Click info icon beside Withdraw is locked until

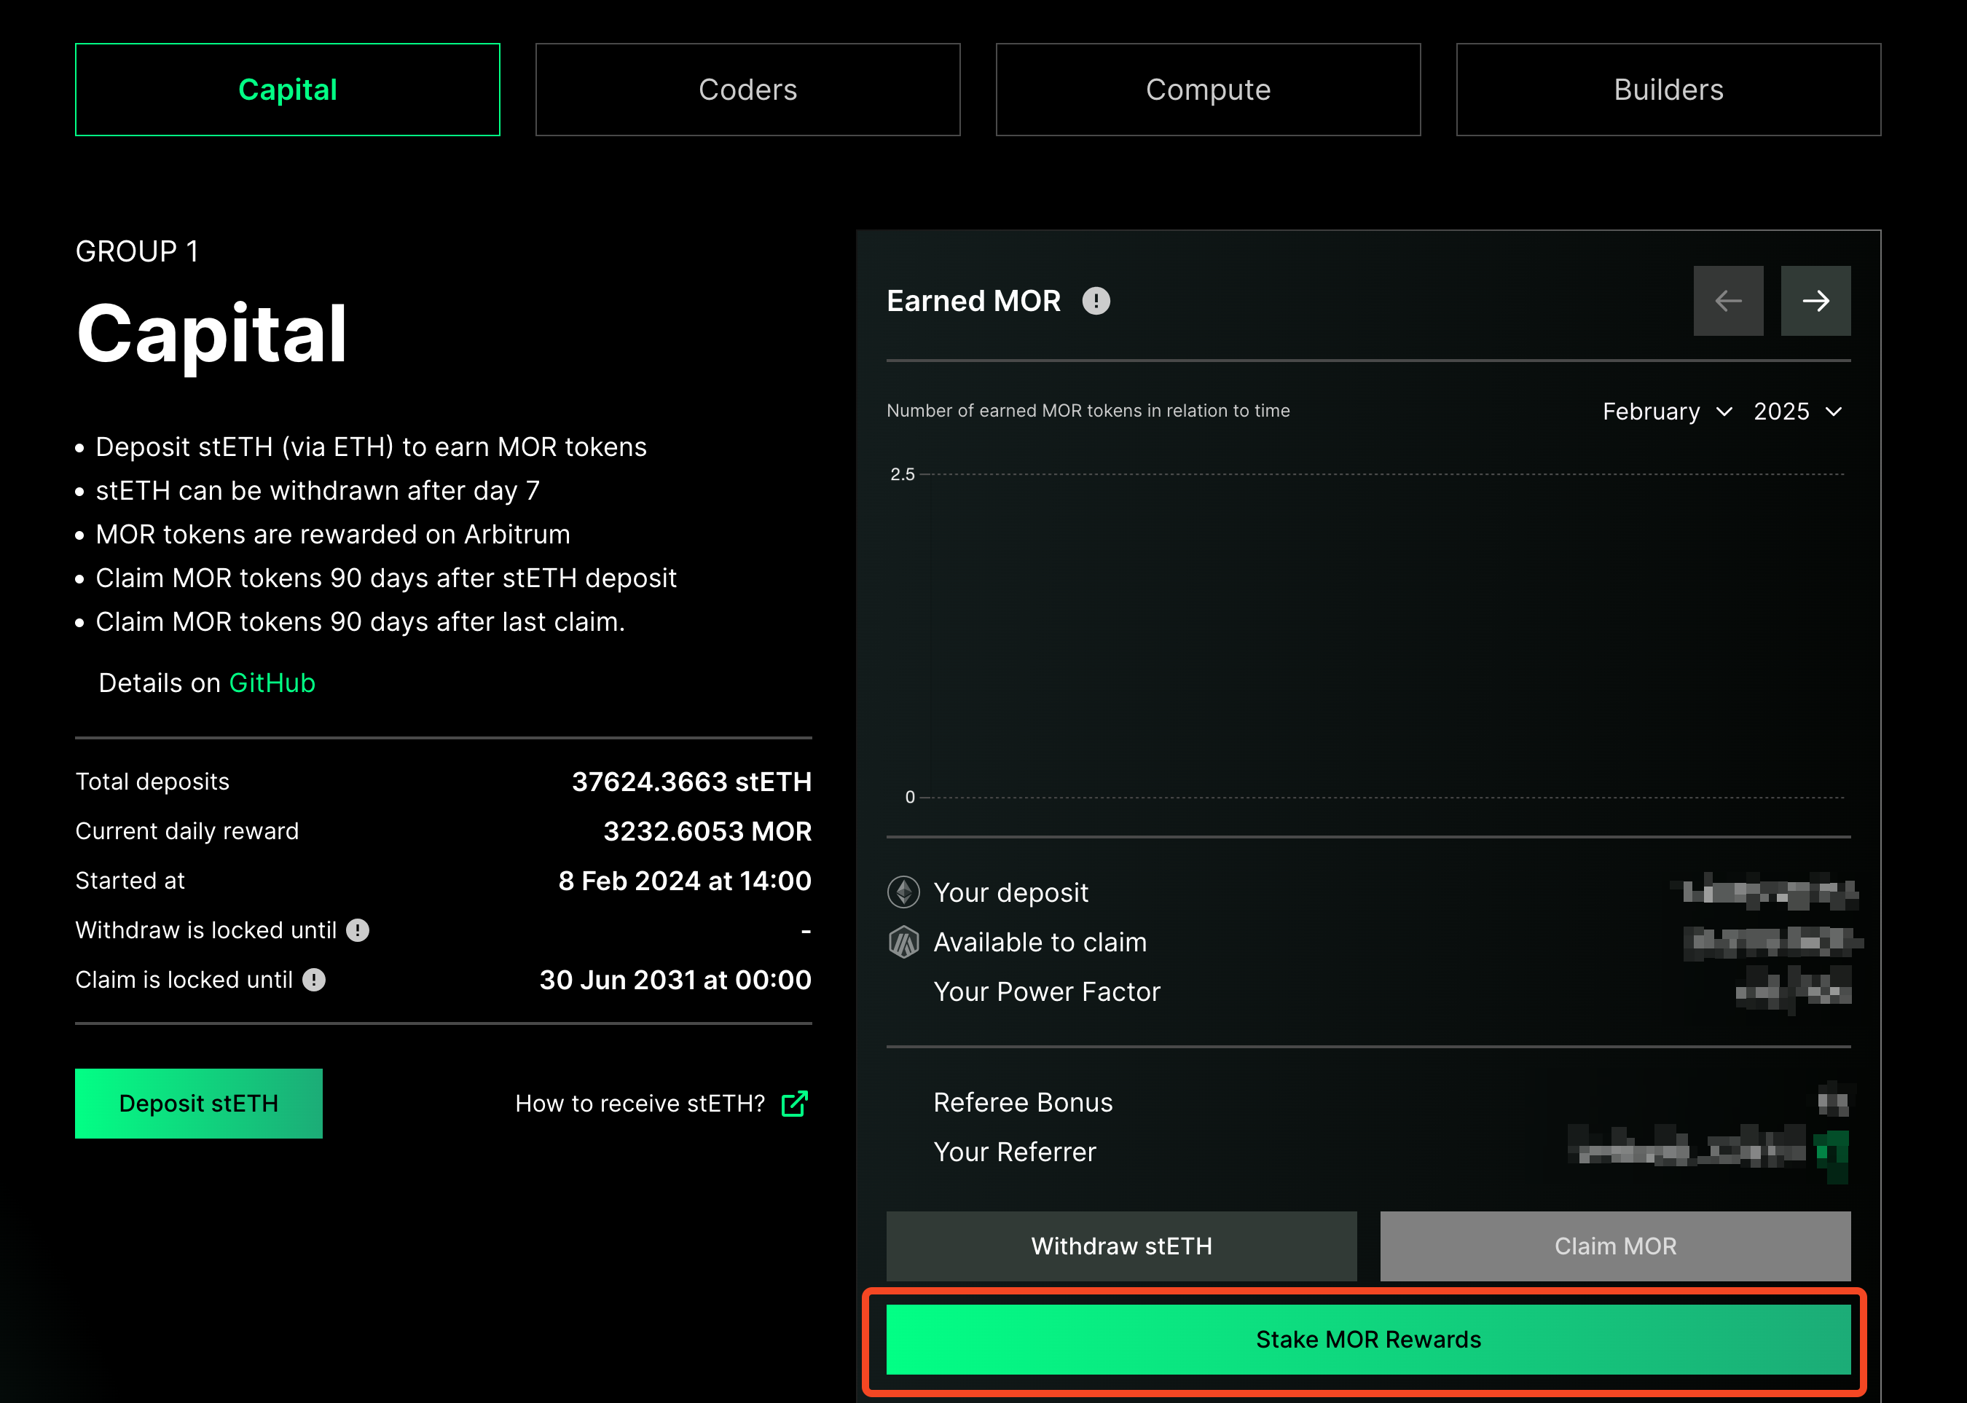point(358,930)
